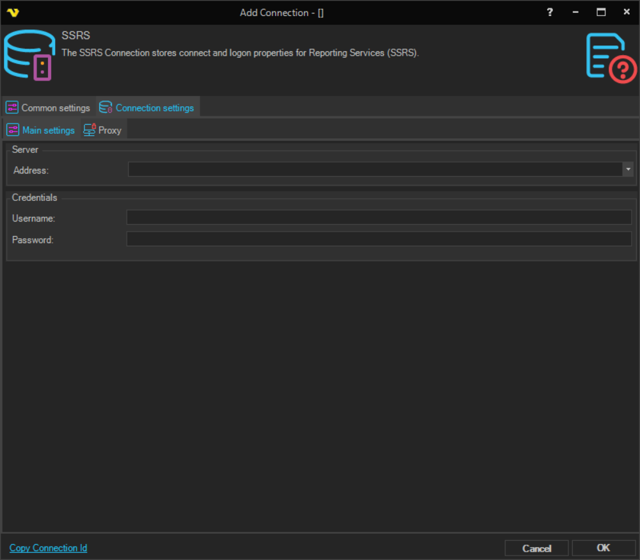The image size is (640, 560).
Task: Close the Add Connection dialog
Action: (x=627, y=12)
